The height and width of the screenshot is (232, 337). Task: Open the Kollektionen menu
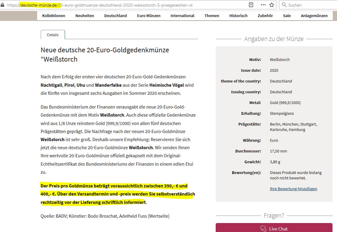coord(54,16)
